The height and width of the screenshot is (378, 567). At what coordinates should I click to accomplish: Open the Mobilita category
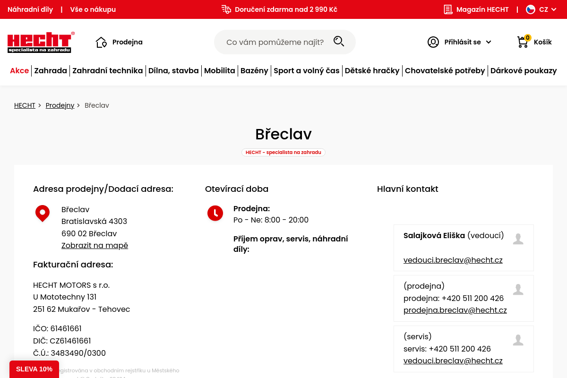point(220,71)
